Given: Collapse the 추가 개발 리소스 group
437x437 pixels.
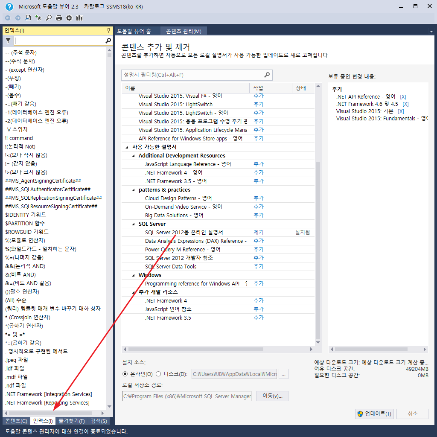Looking at the screenshot, I should [134, 292].
